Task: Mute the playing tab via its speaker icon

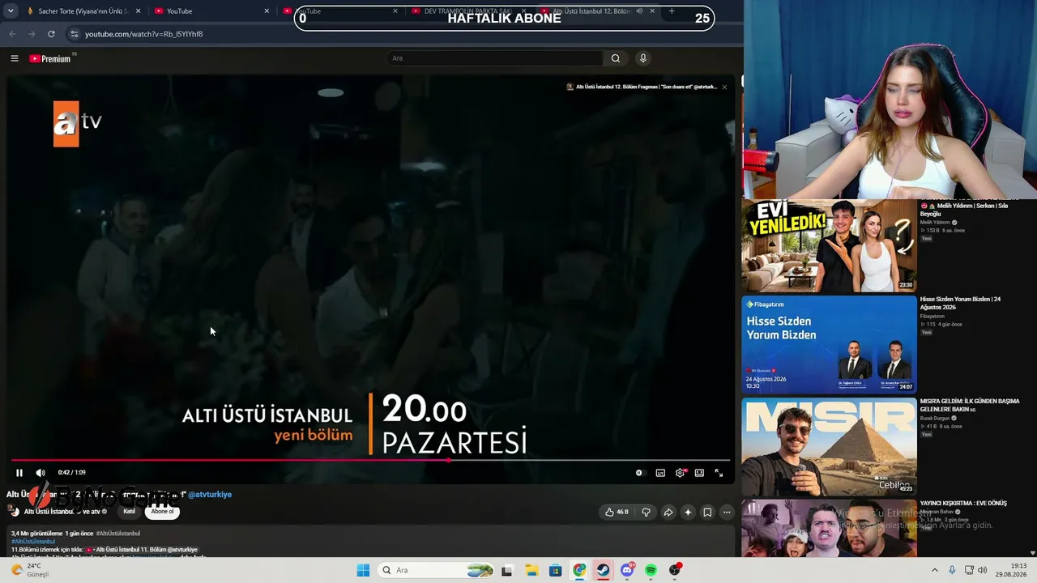Action: coord(639,11)
